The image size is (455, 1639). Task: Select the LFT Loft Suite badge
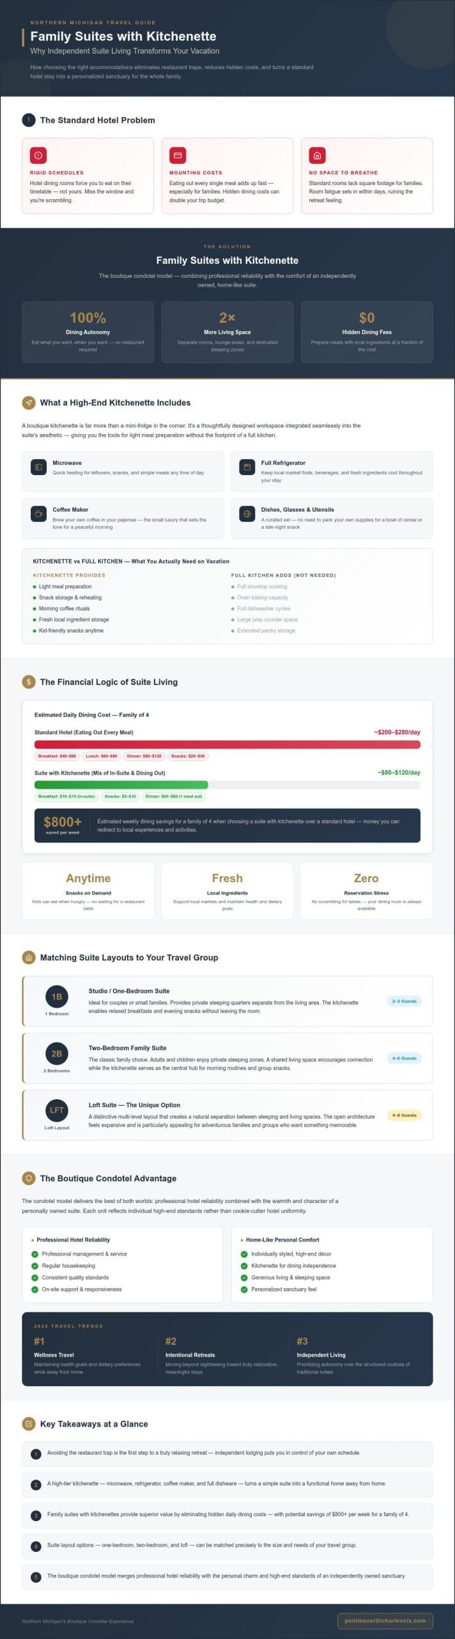click(x=57, y=1110)
